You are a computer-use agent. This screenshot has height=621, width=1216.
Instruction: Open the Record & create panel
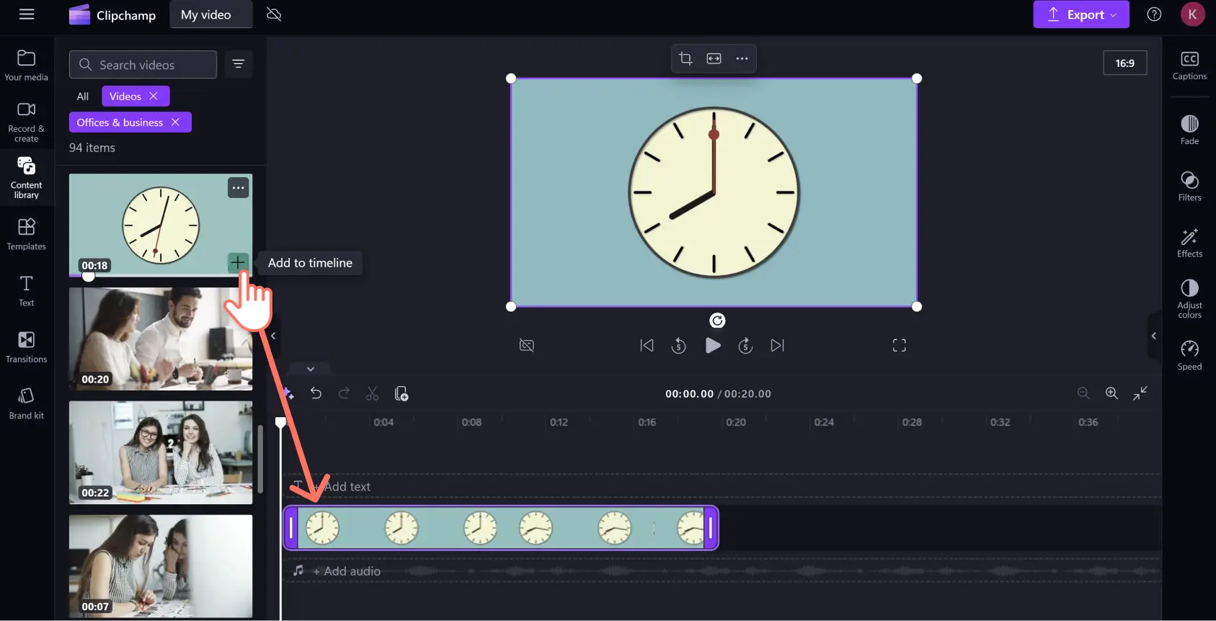point(27,122)
